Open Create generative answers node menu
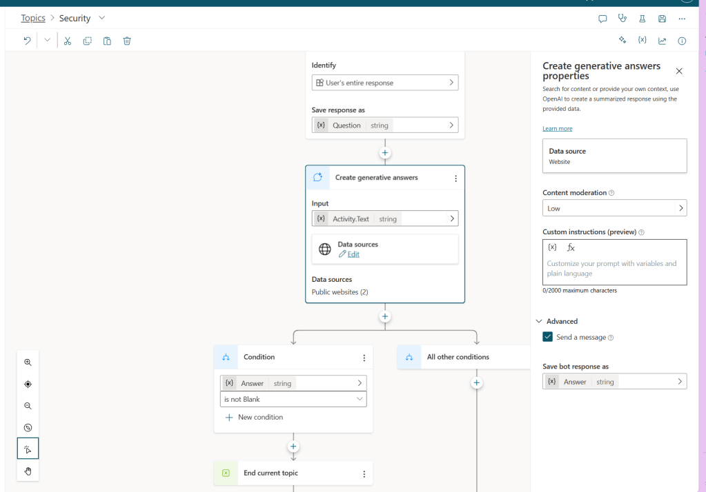706x492 pixels. pos(455,178)
